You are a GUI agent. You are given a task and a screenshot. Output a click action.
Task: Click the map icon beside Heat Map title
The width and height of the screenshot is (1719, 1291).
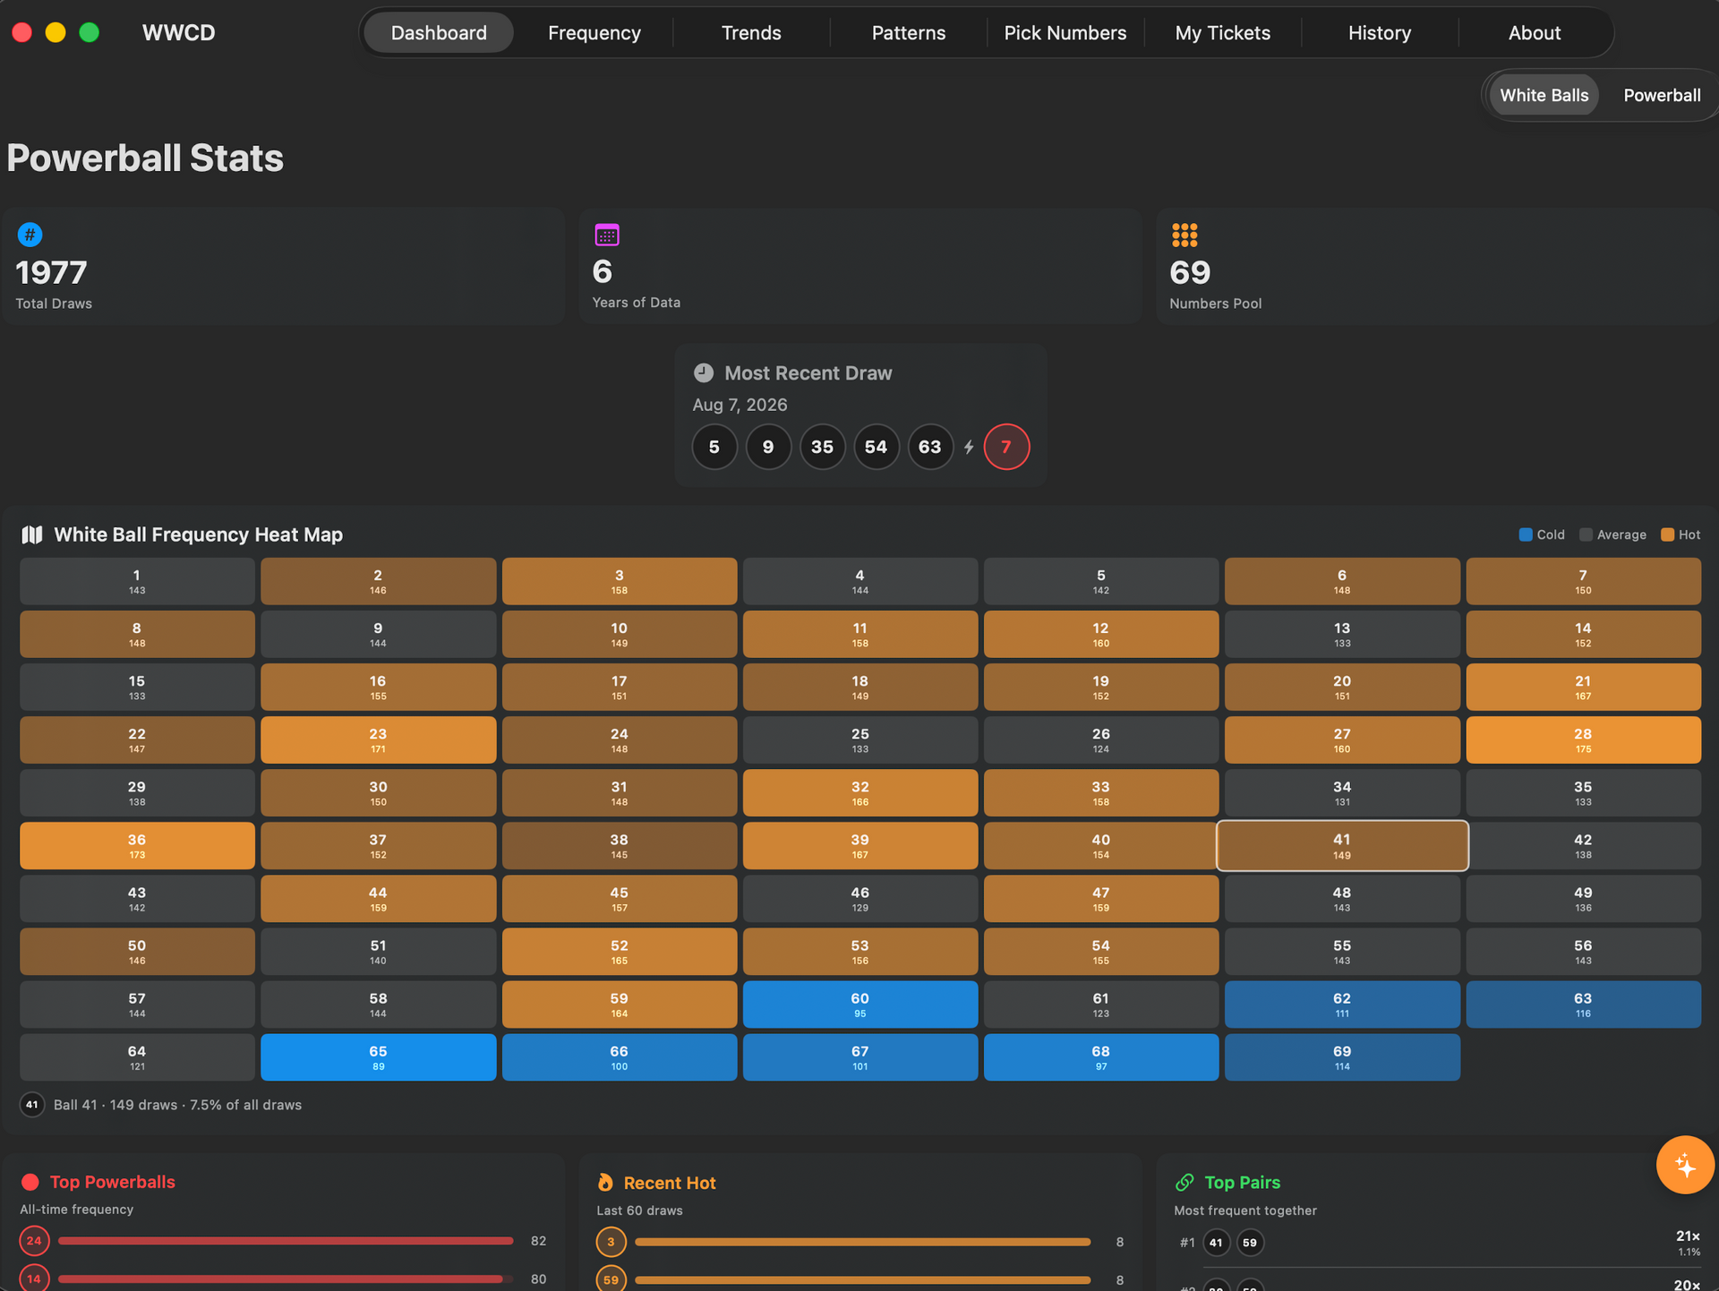pos(32,534)
